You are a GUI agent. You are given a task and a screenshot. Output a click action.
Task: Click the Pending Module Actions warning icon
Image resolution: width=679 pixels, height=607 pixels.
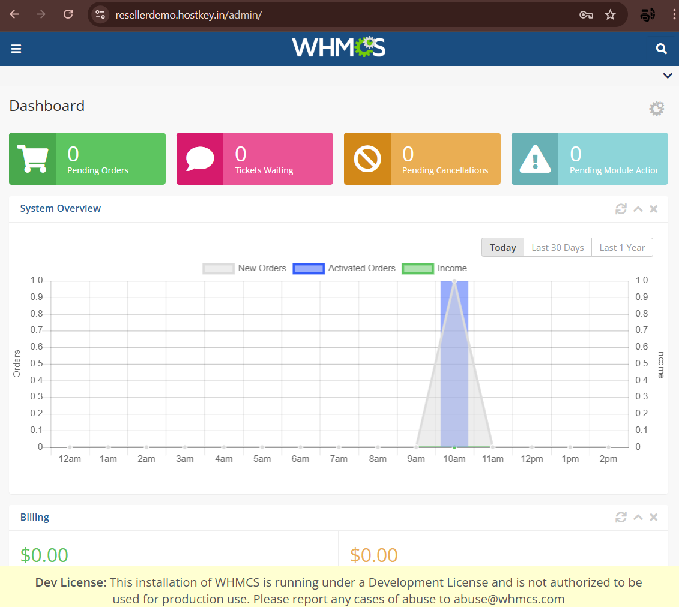coord(534,158)
